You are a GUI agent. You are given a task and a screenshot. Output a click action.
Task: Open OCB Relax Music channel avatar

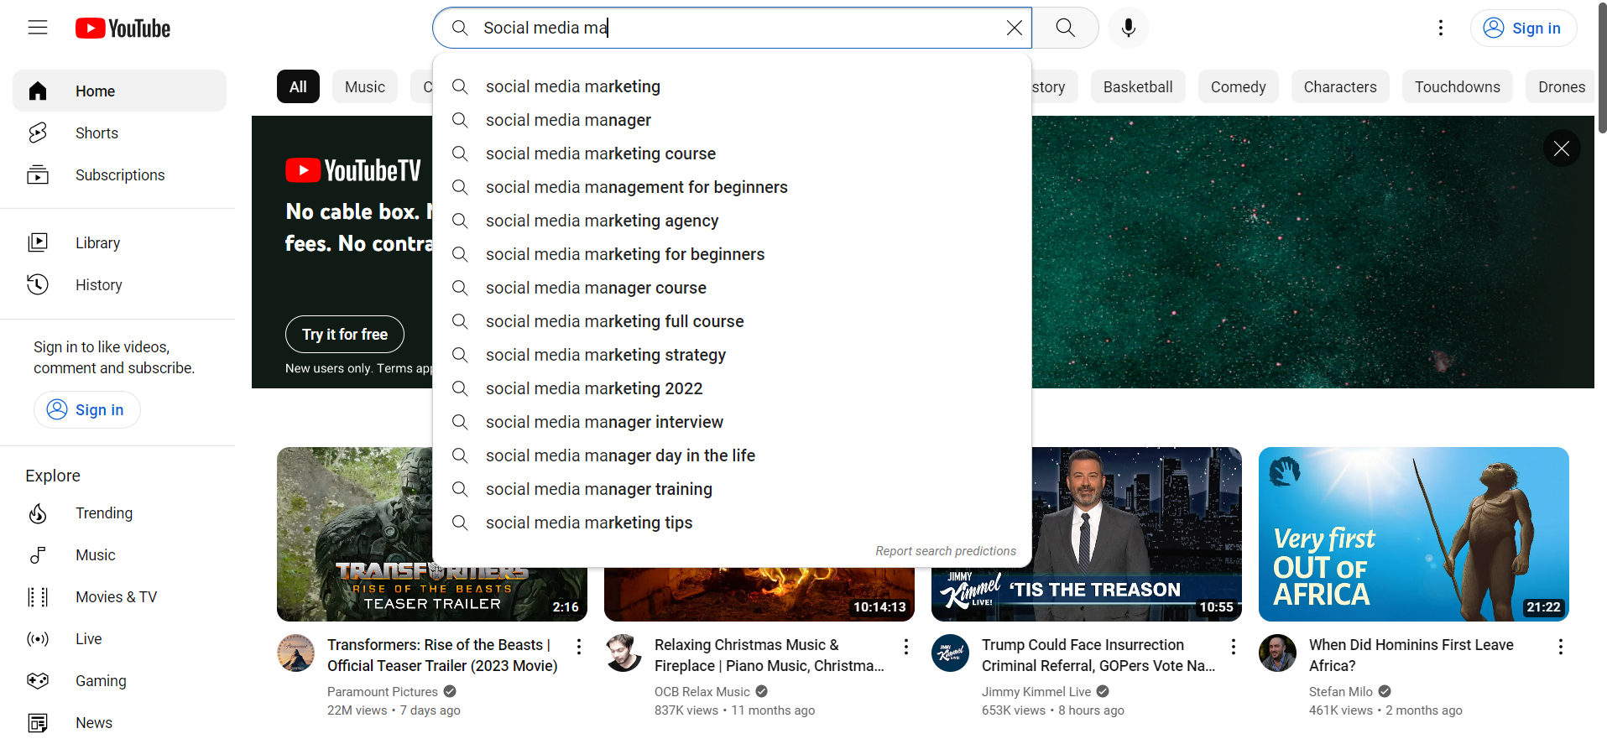pyautogui.click(x=623, y=653)
